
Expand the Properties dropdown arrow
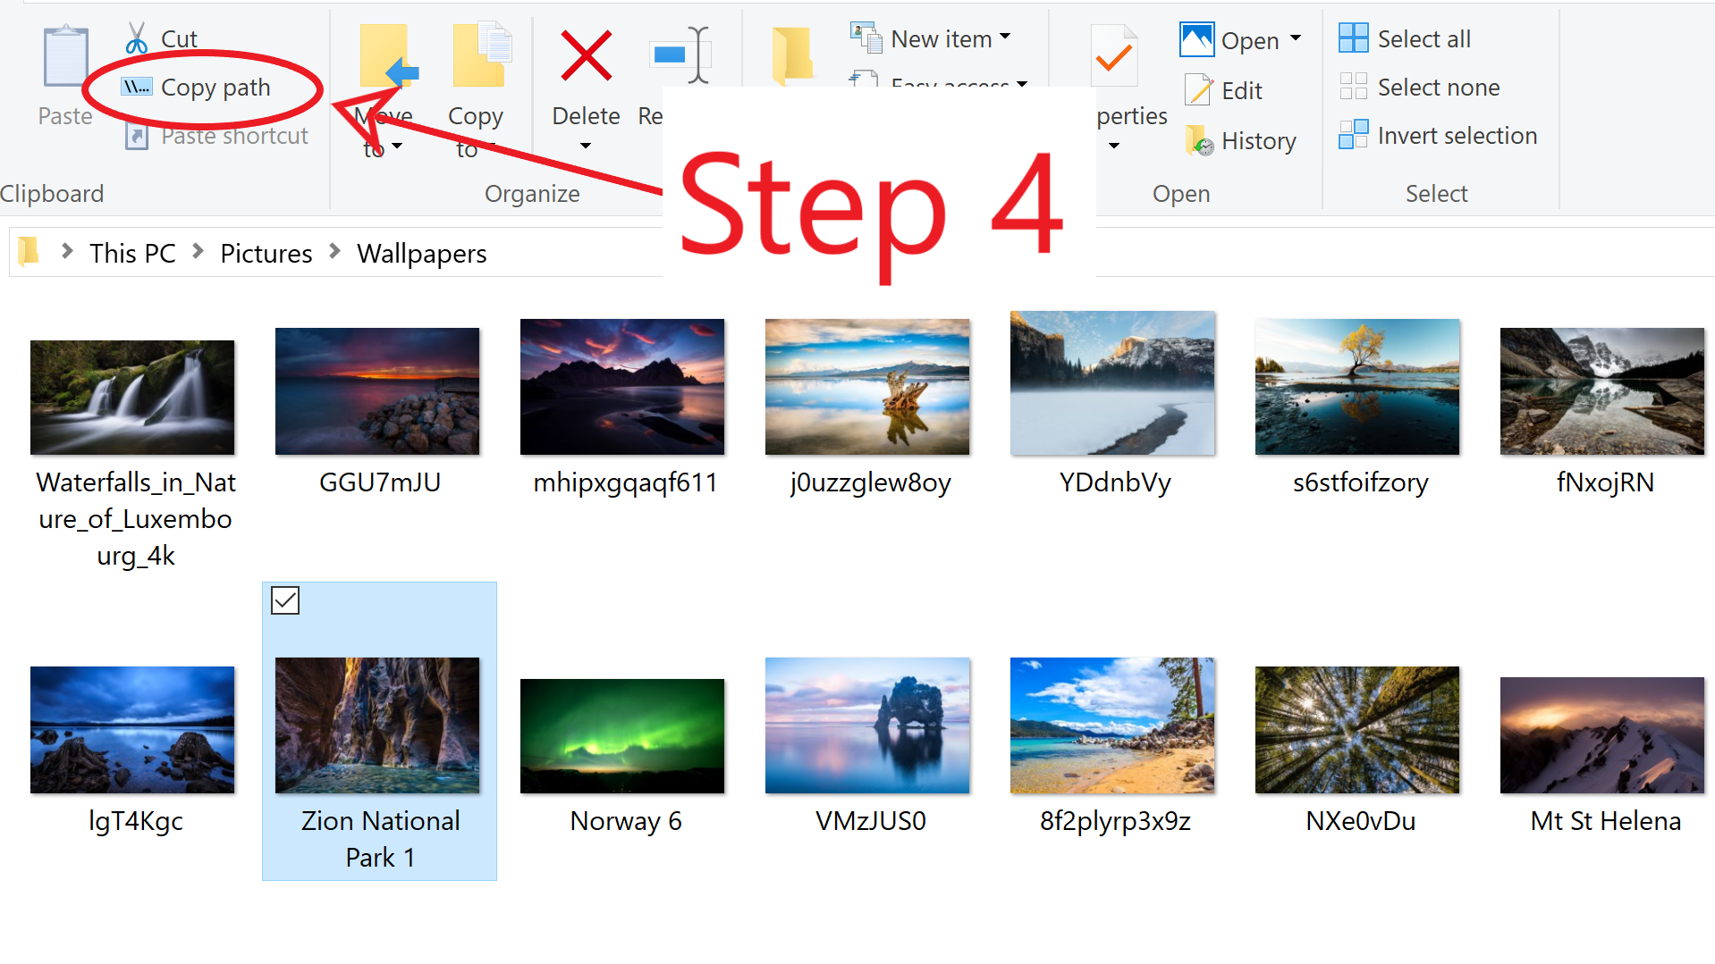tap(1114, 147)
